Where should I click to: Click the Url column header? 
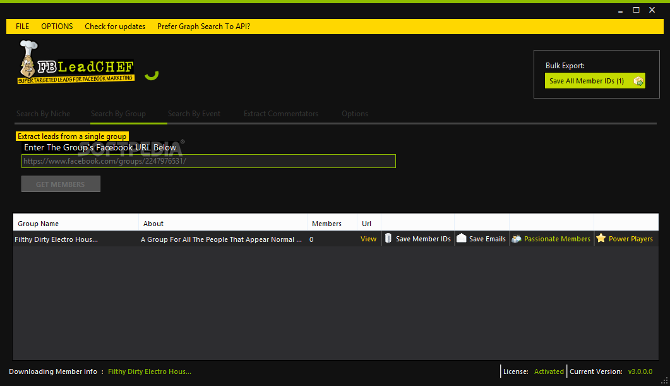click(369, 224)
